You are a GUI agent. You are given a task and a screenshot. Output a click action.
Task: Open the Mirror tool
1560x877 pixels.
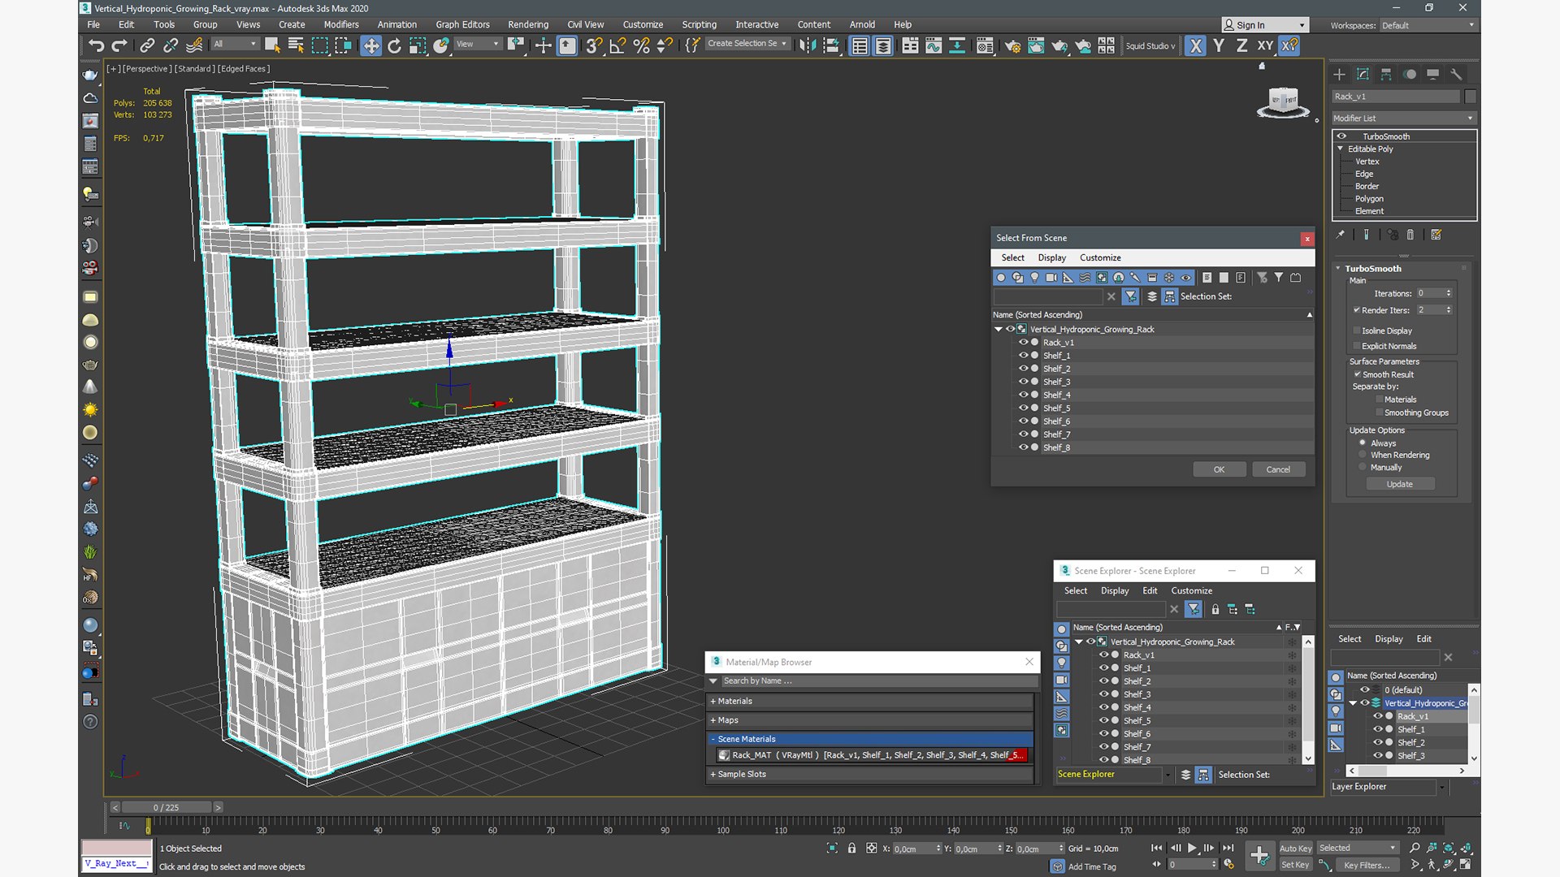click(x=807, y=45)
